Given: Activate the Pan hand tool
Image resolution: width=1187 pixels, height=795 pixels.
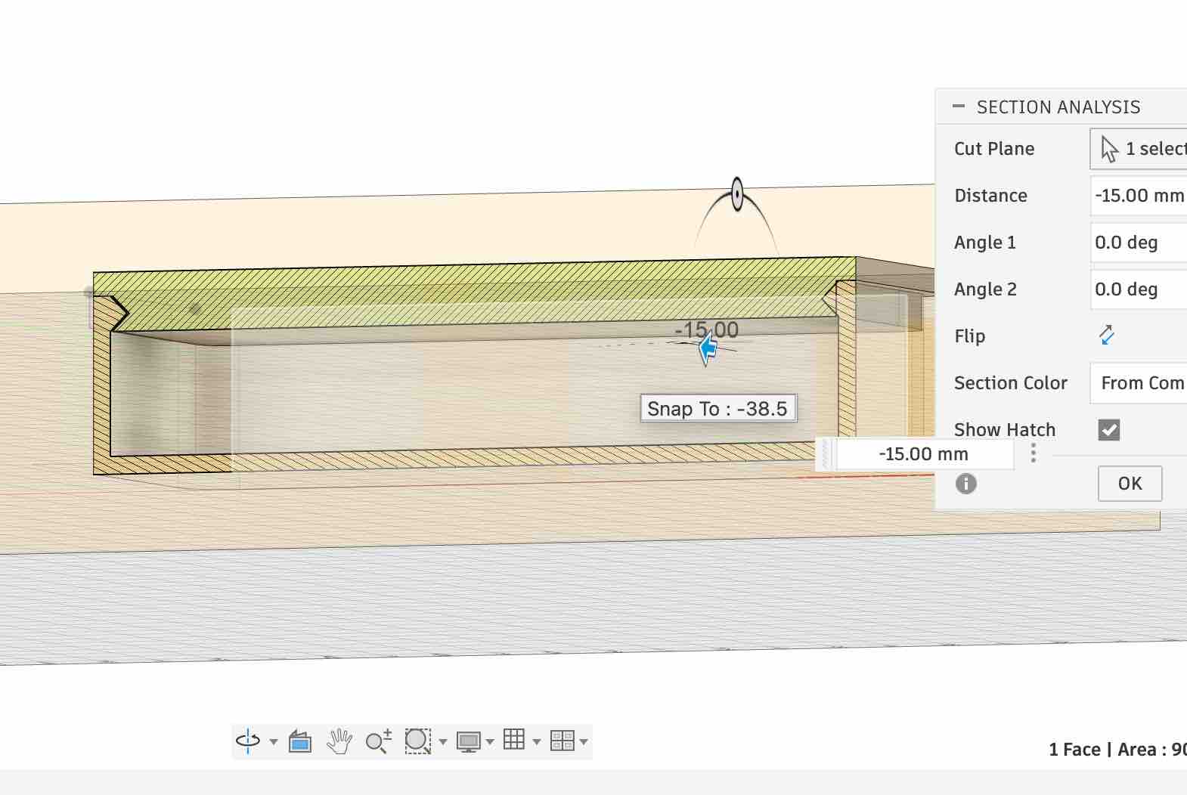Looking at the screenshot, I should (x=339, y=741).
